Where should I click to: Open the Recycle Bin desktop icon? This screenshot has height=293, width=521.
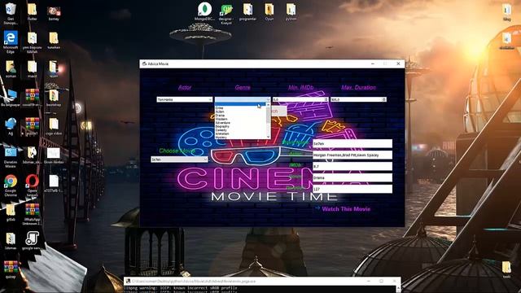pos(11,13)
